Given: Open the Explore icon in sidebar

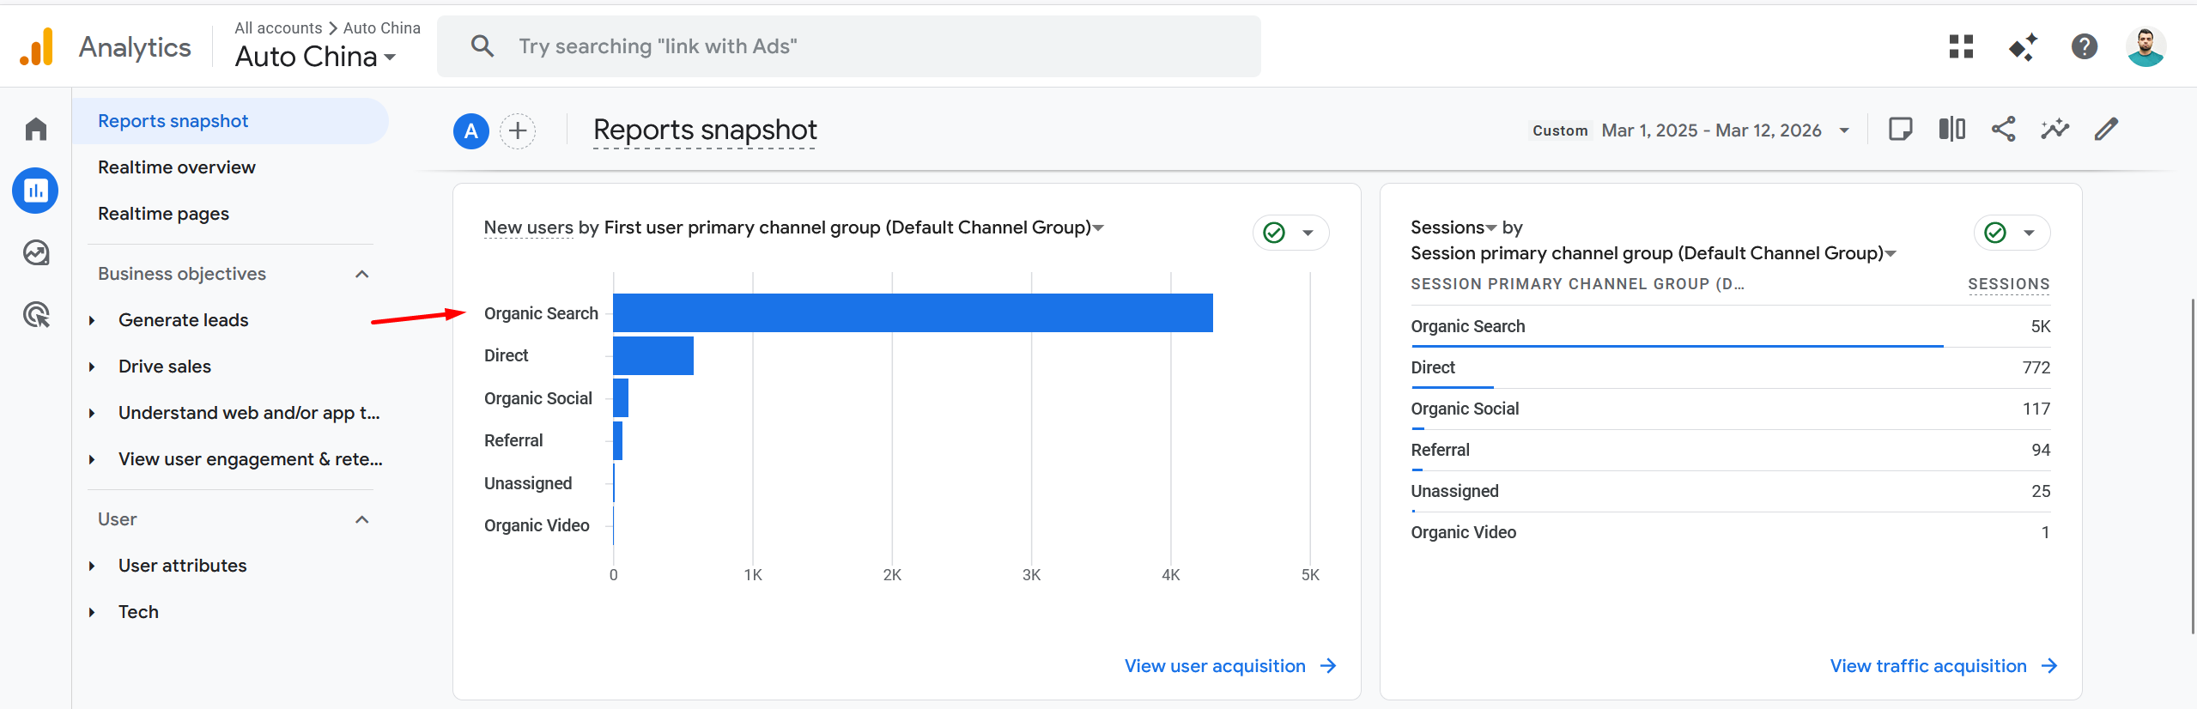Looking at the screenshot, I should tap(36, 253).
